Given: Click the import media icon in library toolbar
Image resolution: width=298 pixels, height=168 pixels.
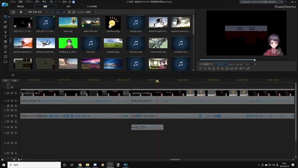Looking at the screenshot, I should (13, 12).
